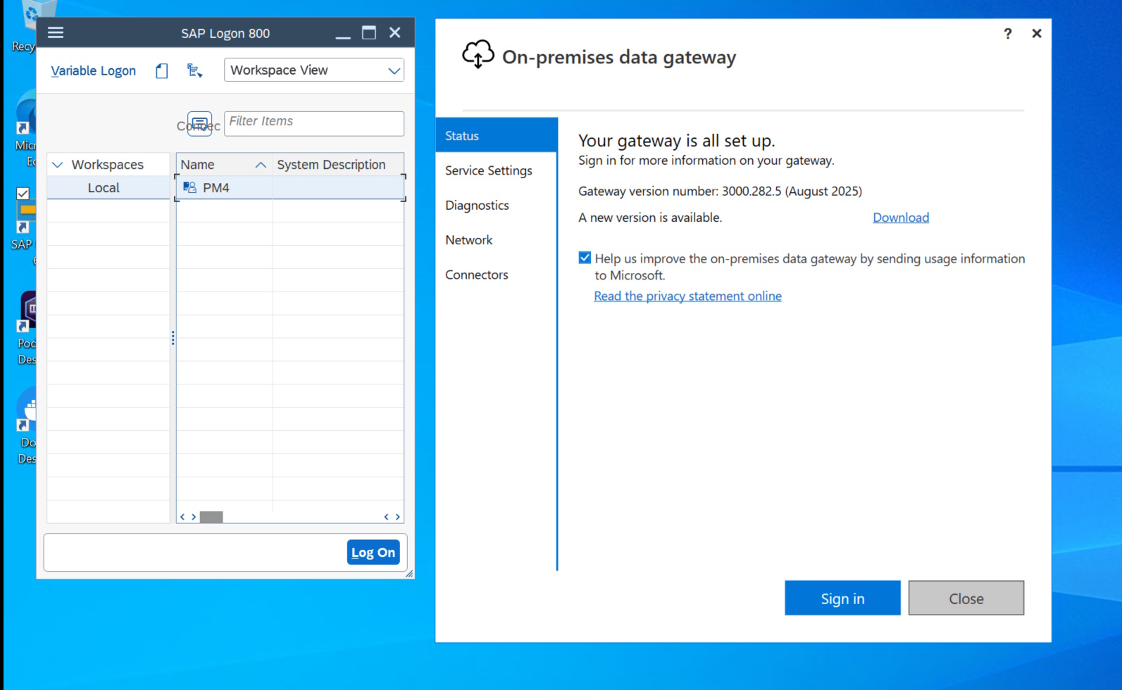Viewport: 1122px width, 690px height.
Task: Open the Service Settings tab
Action: pos(497,170)
